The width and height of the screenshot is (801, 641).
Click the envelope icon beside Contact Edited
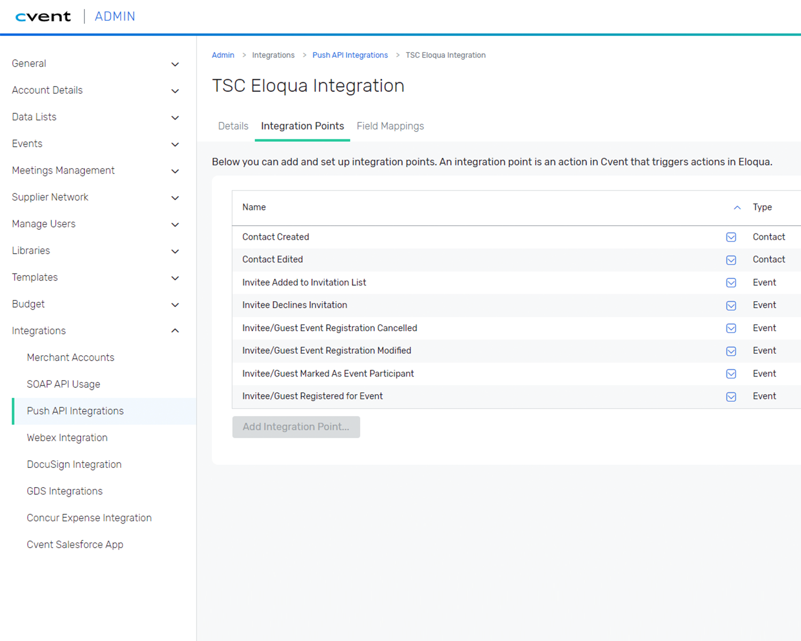coord(731,260)
